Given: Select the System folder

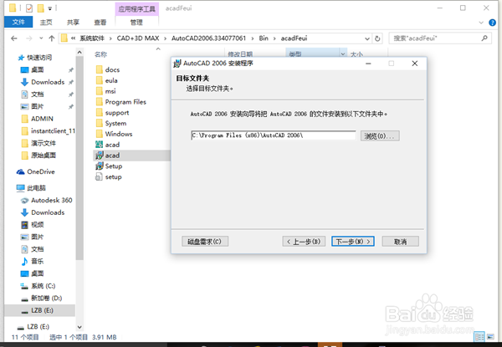Looking at the screenshot, I should click(x=110, y=123).
